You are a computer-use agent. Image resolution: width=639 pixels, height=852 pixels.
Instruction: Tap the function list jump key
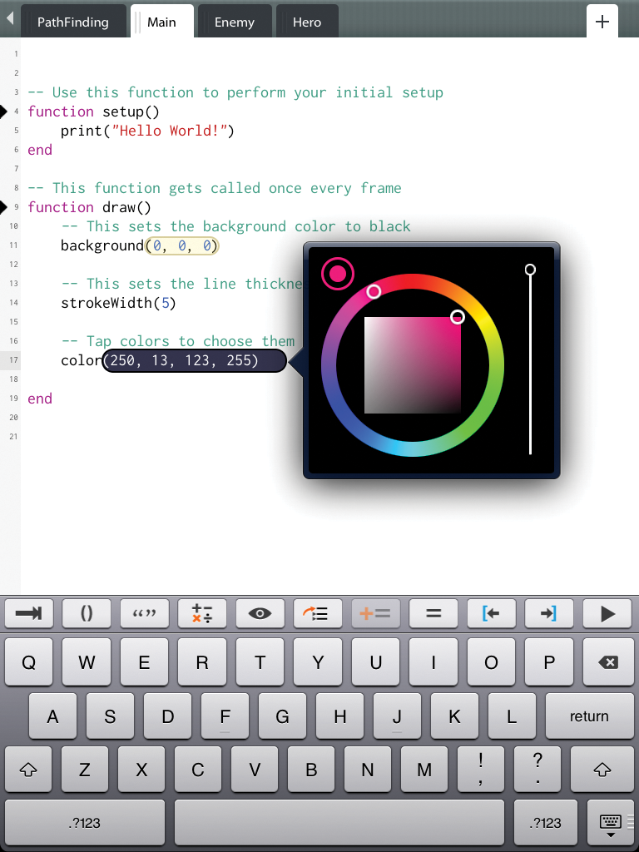pos(318,613)
